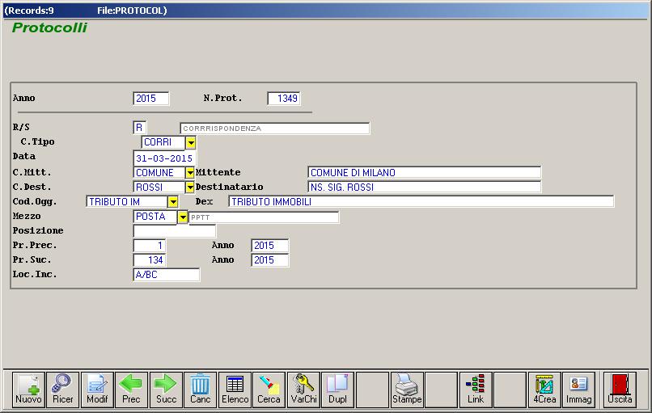The height and width of the screenshot is (413, 652).
Task: Expand the C.Tipo CORRI dropdown
Action: click(190, 142)
